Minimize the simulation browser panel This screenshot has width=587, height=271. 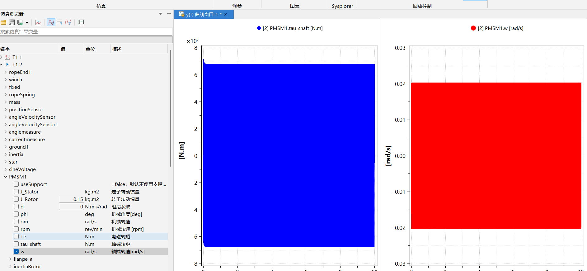(169, 14)
